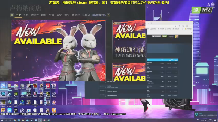
Task: Click the favorites star in browser toolbar
Action: (179, 26)
